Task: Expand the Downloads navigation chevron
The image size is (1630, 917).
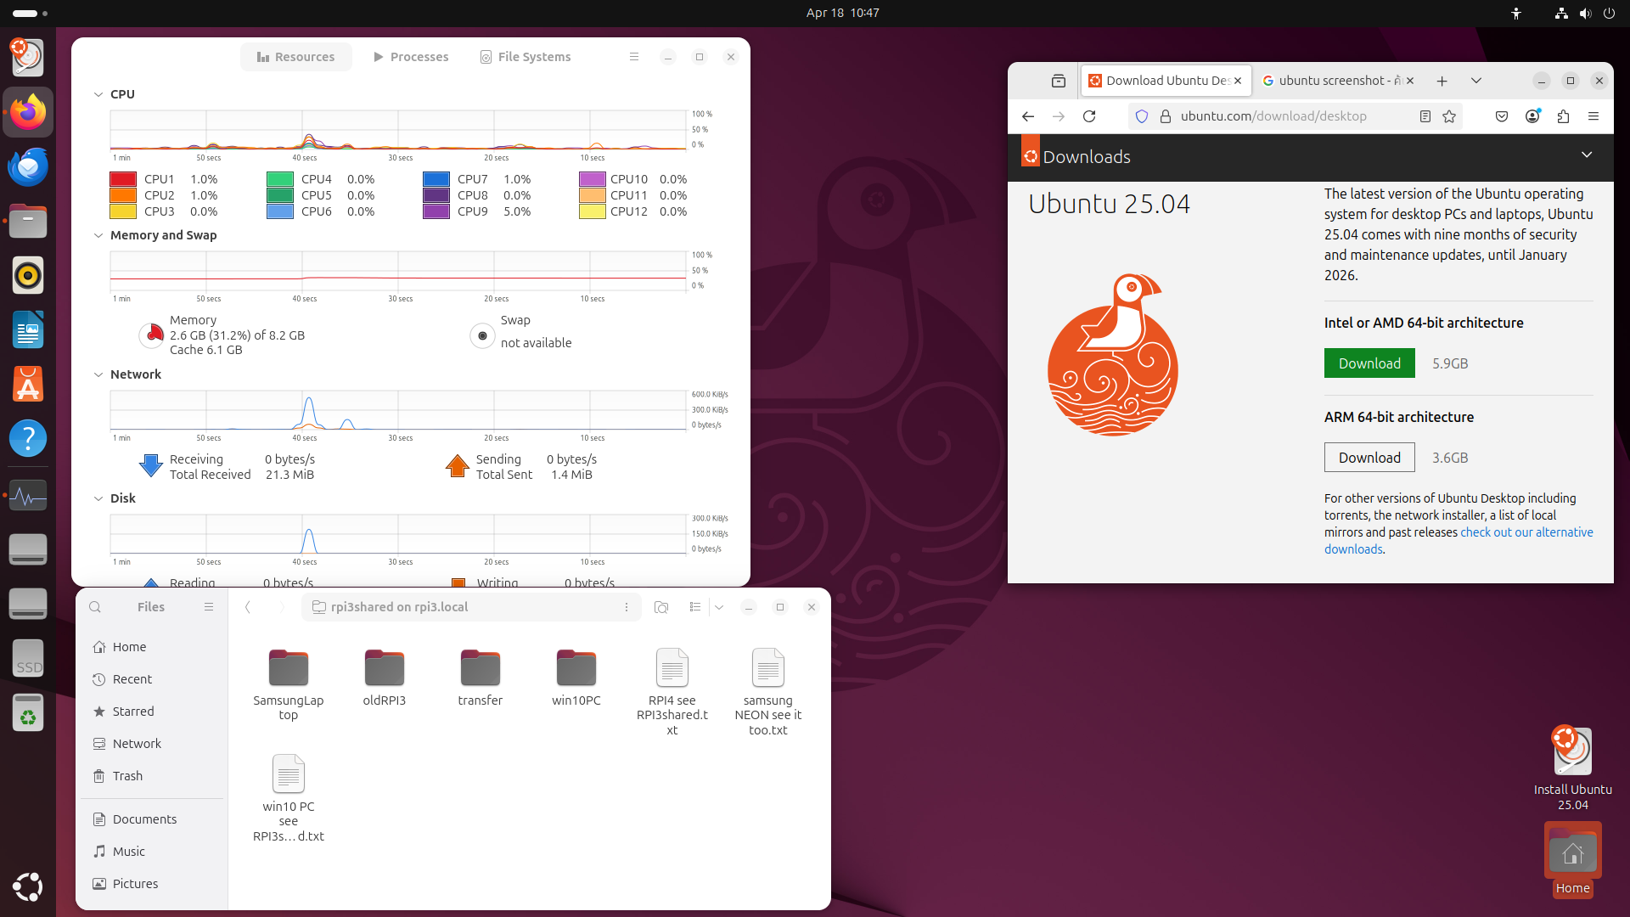Action: tap(1587, 155)
